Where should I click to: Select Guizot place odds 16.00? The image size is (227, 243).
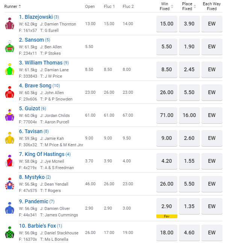click(189, 115)
